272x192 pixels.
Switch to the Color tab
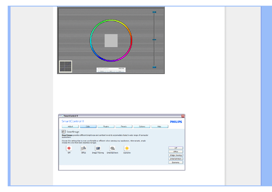coord(88,126)
